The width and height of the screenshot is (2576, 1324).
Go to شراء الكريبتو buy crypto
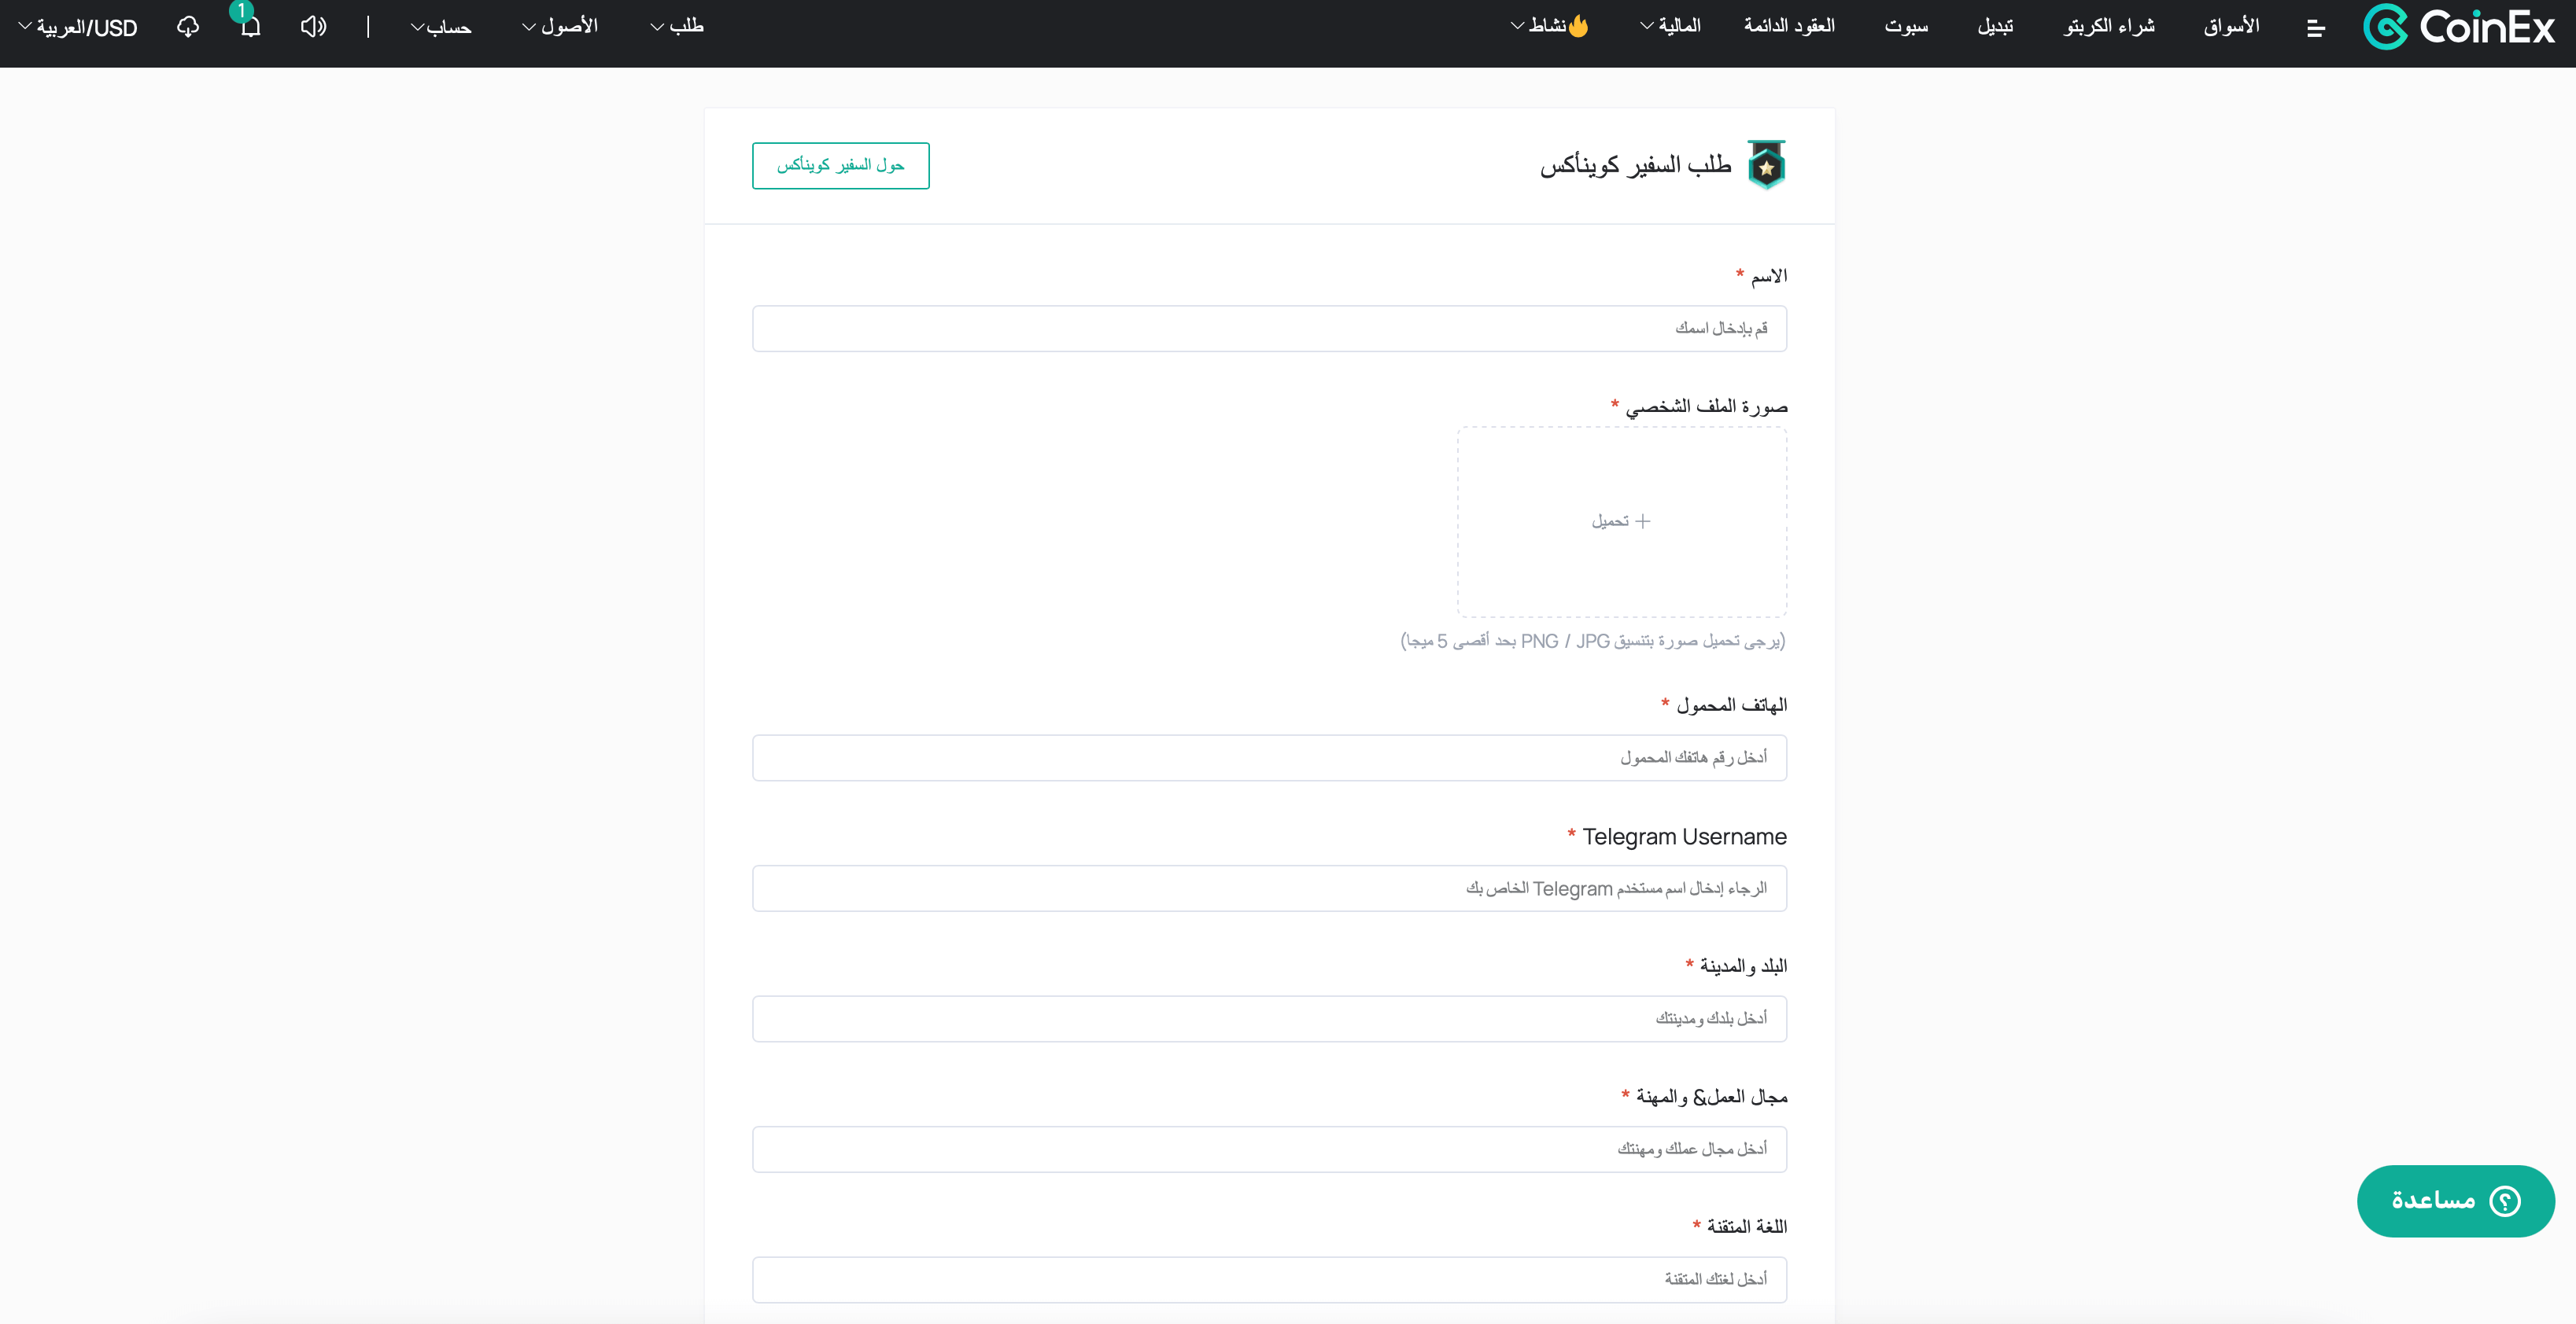point(2109,26)
